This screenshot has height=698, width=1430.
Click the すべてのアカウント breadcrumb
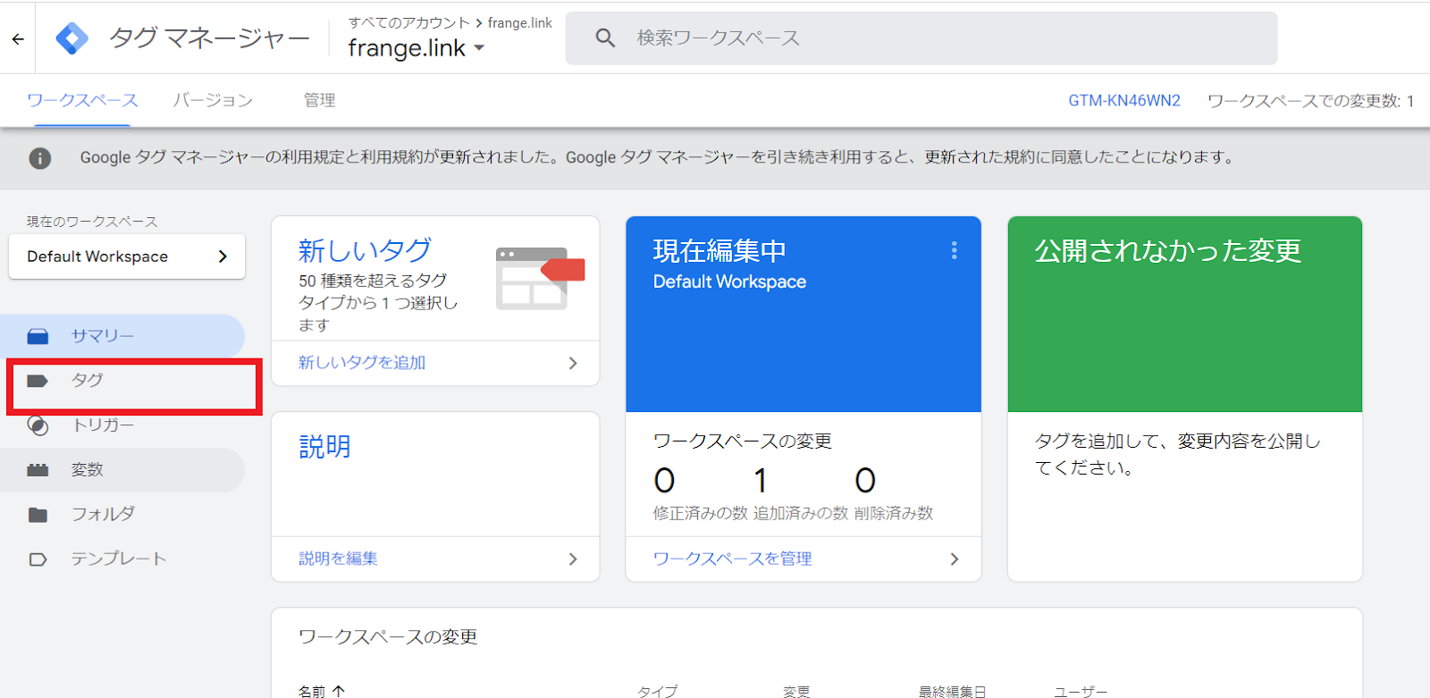pos(409,23)
